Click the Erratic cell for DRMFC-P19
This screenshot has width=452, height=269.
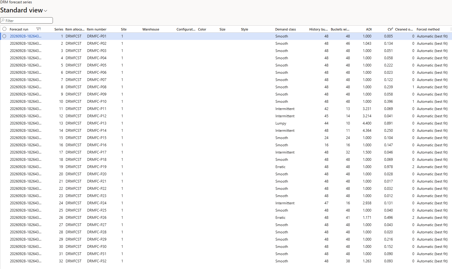280,167
